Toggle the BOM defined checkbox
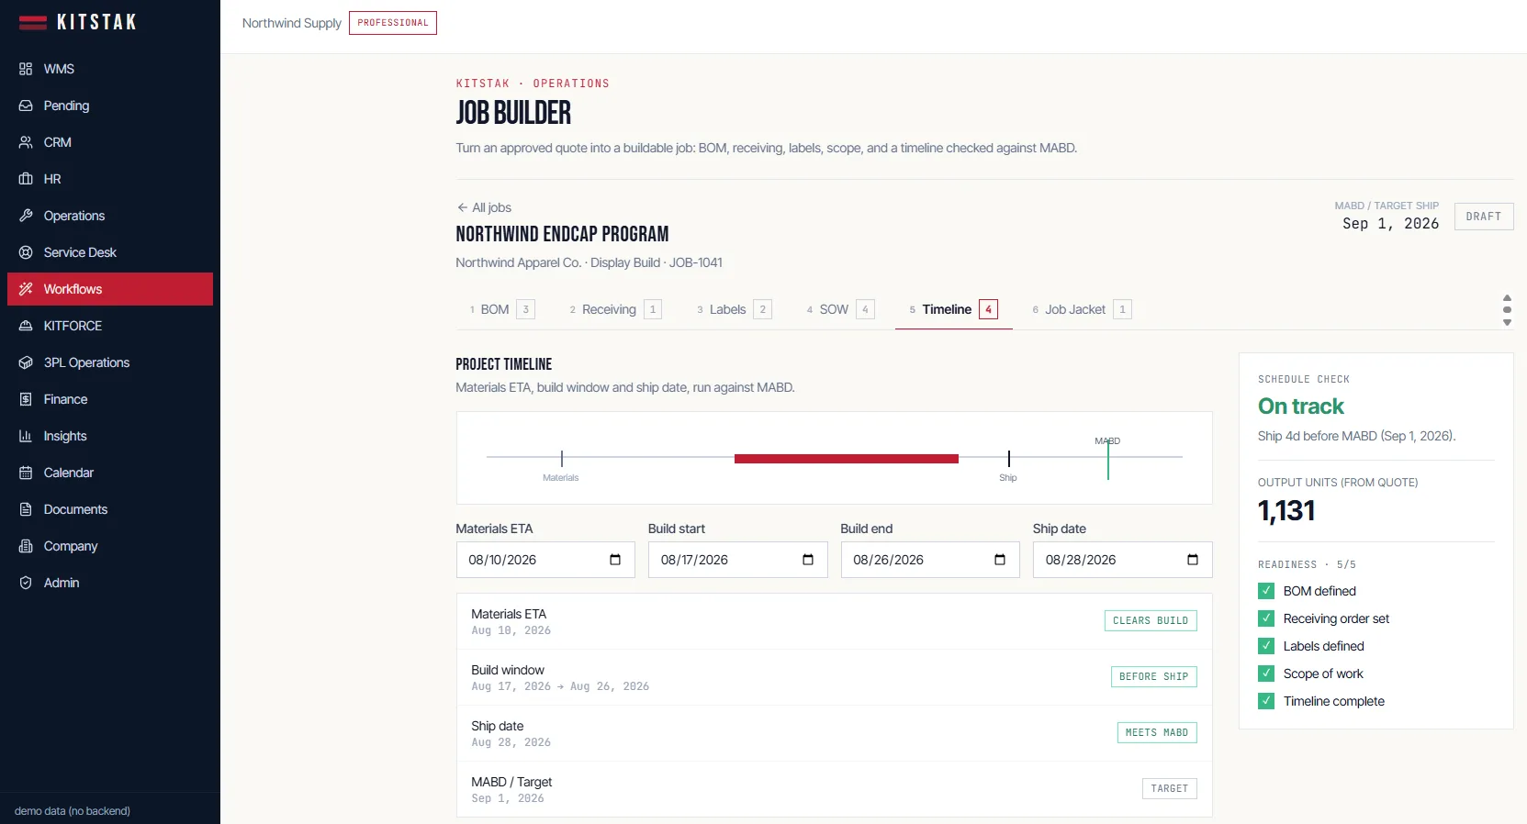 pos(1266,591)
